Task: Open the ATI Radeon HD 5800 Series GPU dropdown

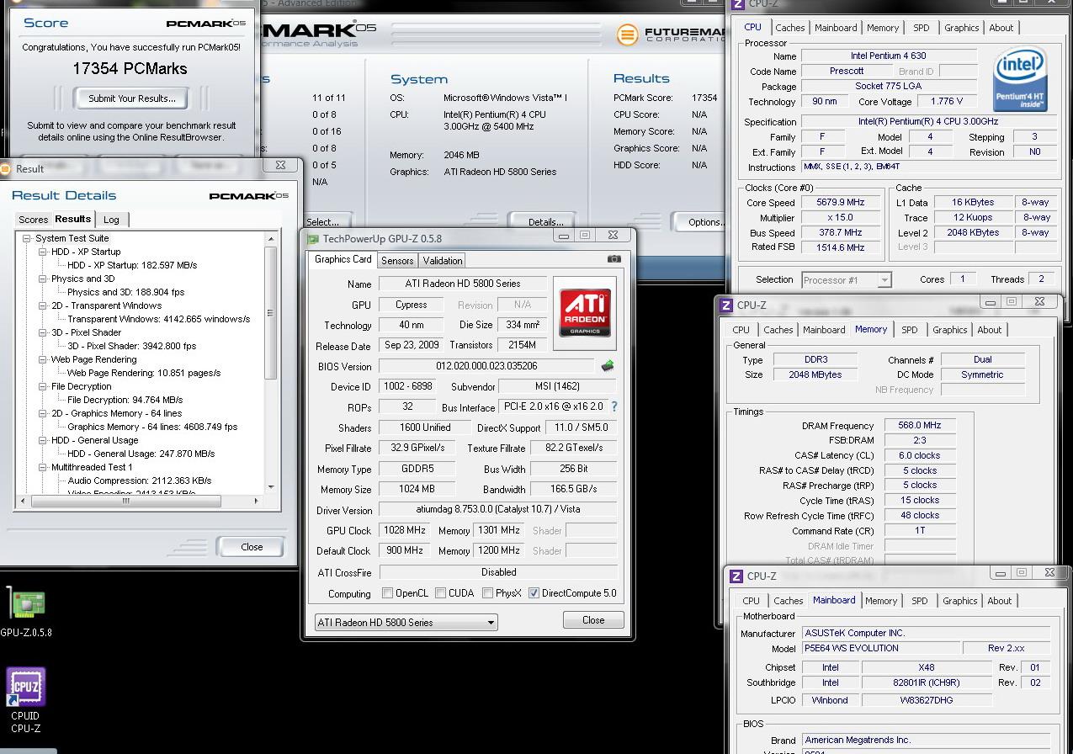Action: coord(406,623)
